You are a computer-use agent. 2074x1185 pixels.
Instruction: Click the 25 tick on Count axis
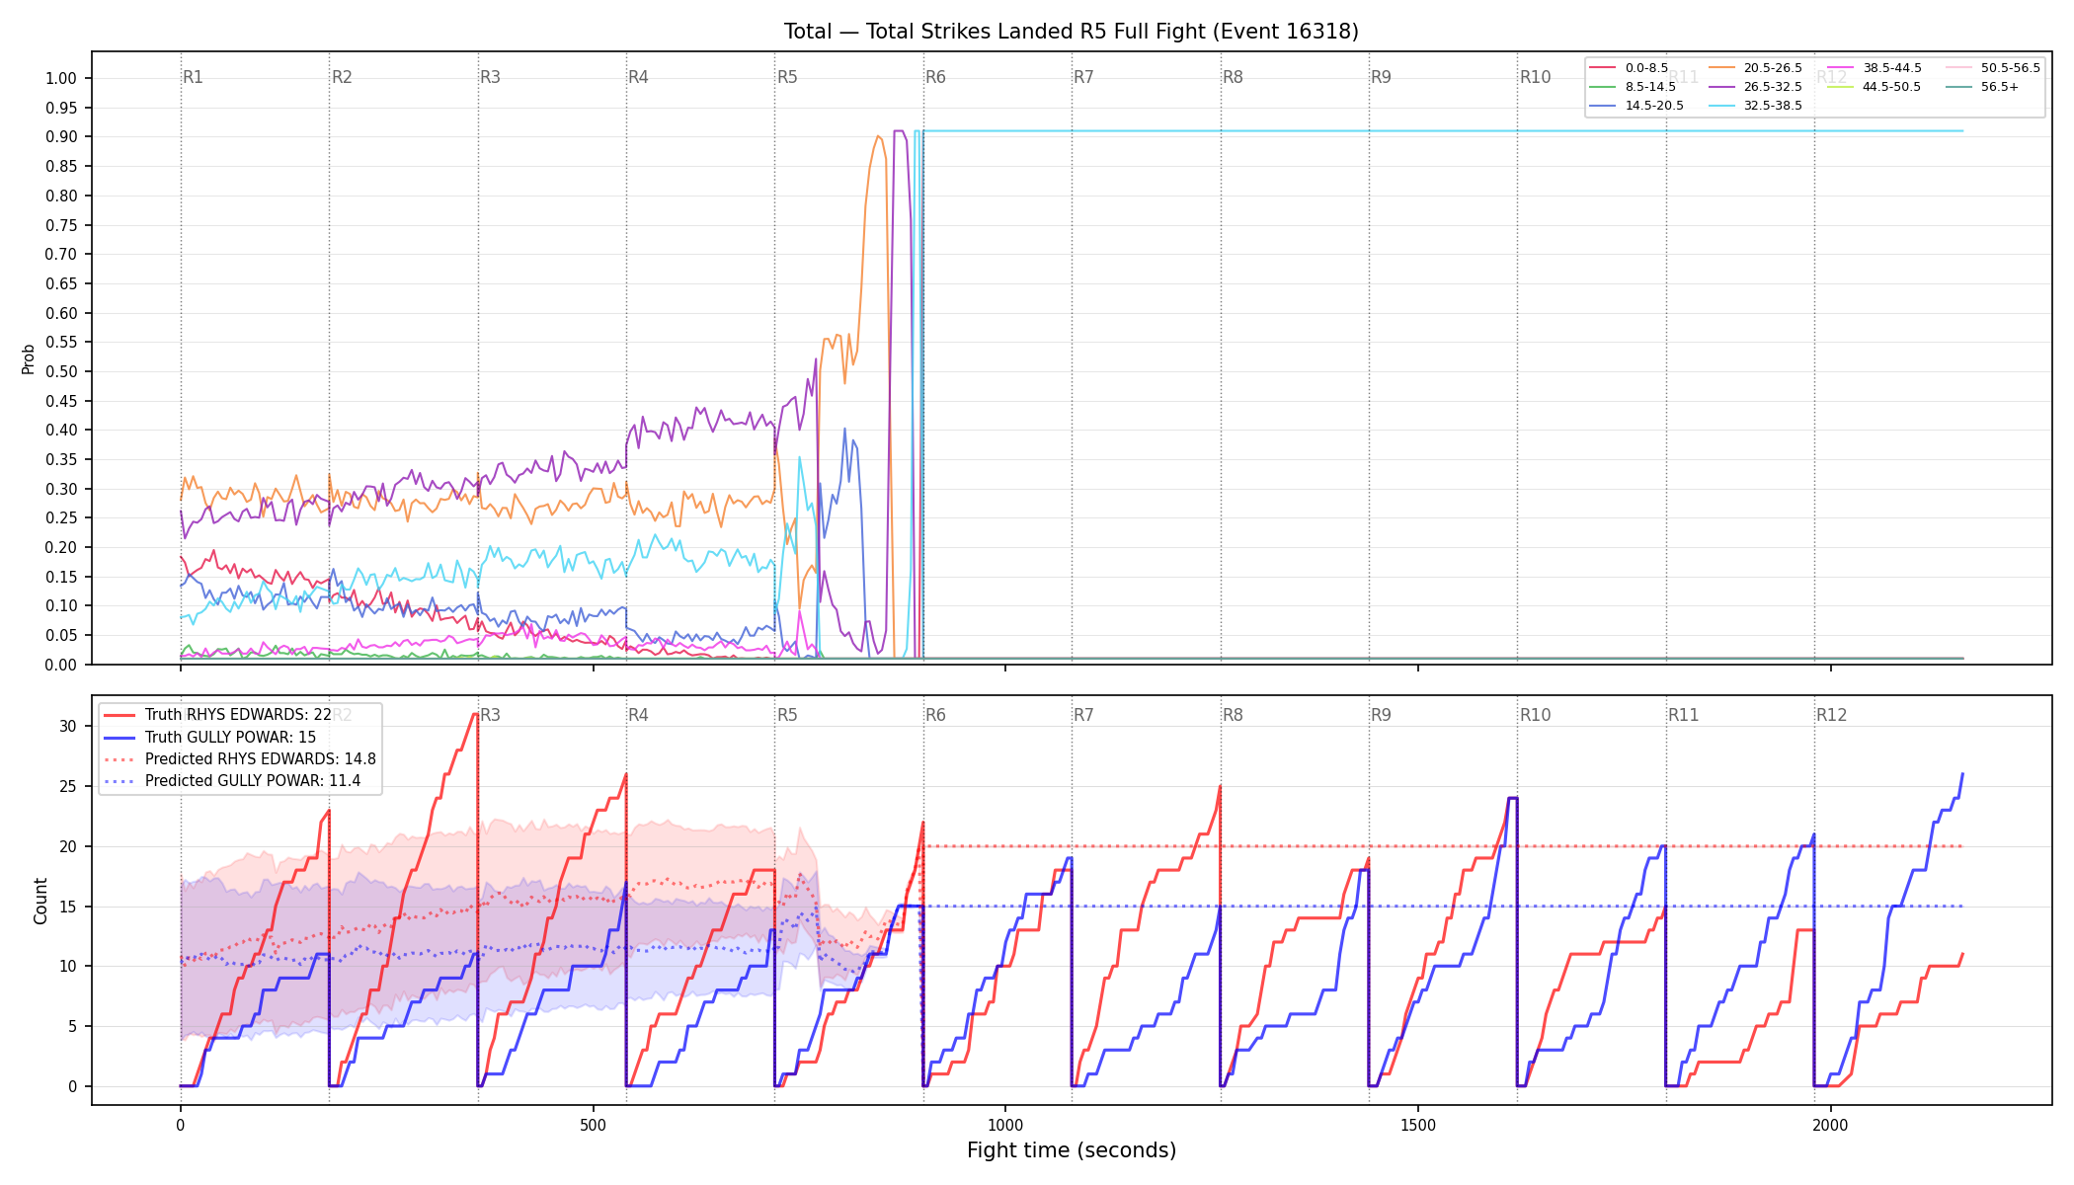tap(68, 787)
